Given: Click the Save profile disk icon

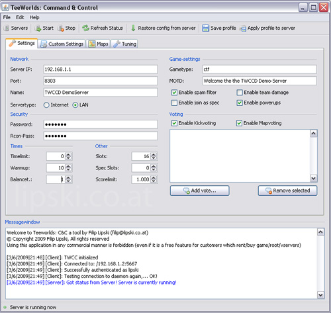Looking at the screenshot, I should (x=205, y=28).
